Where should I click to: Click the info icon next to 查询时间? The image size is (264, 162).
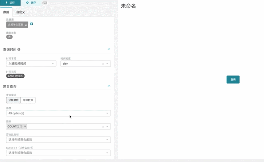pyautogui.click(x=19, y=49)
